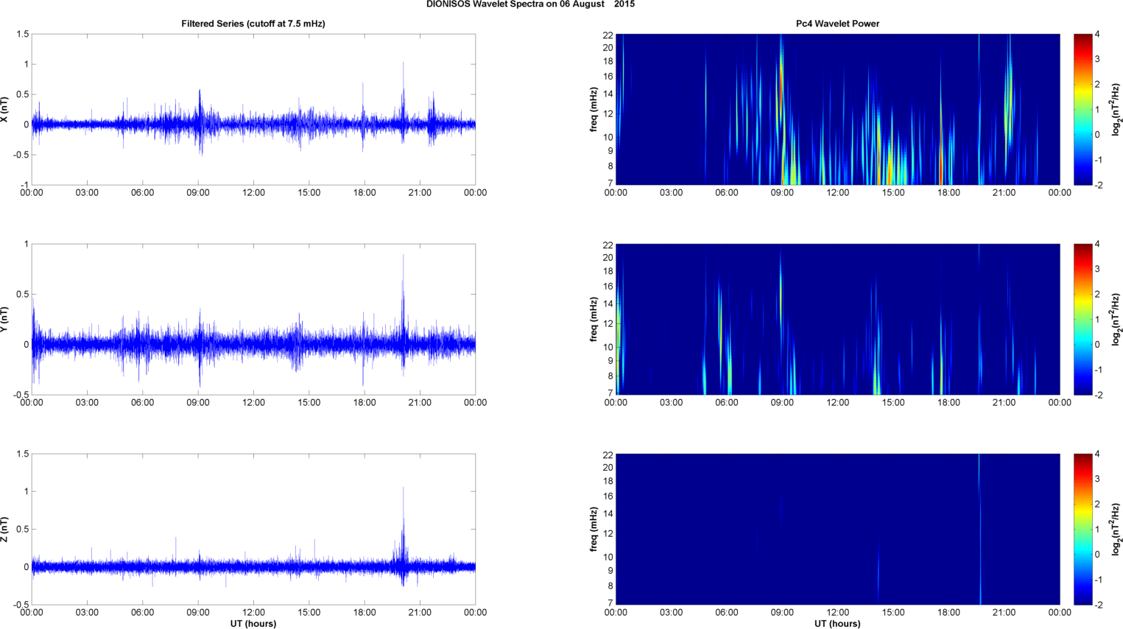Select the 'Pc4 Wavelet Power' heading
Viewport: 1123px width, 629px height.
(837, 24)
